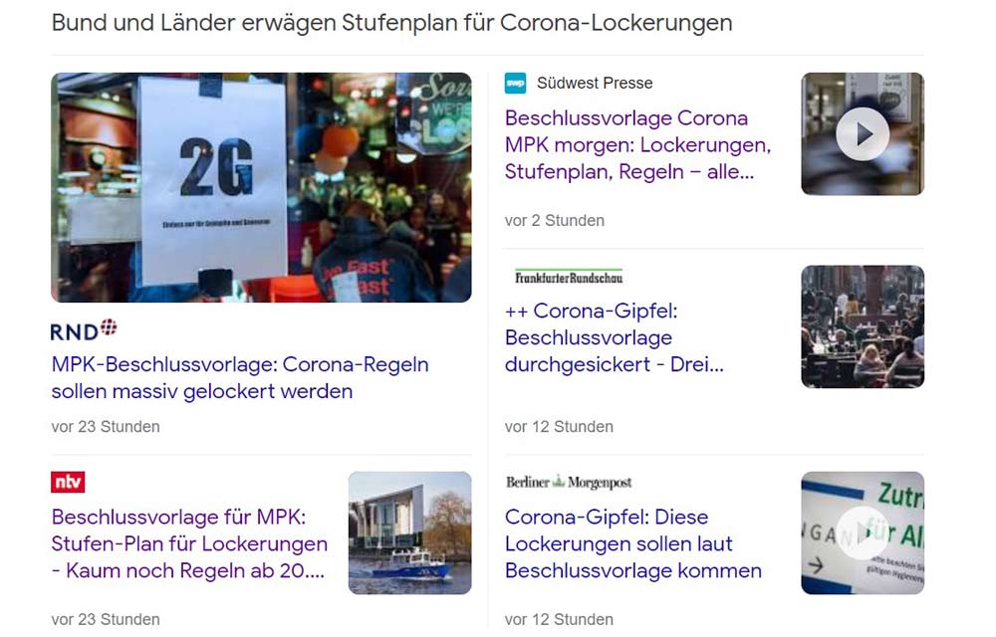Play the Berliner Morgenpost video thumbnail
This screenshot has width=996, height=637.
[862, 532]
